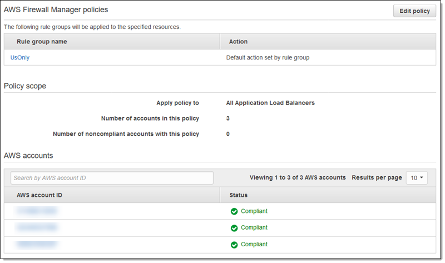
Task: Click the third row's green Compliant check icon
Action: tap(234, 245)
